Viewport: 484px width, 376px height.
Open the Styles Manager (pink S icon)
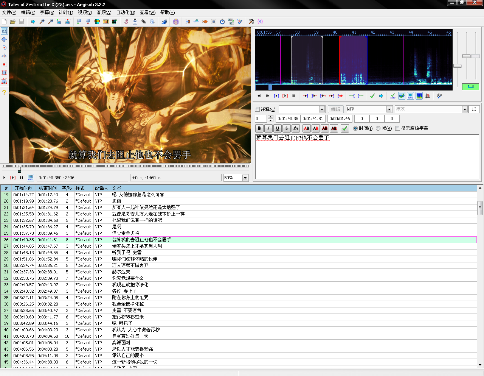[x=126, y=22]
